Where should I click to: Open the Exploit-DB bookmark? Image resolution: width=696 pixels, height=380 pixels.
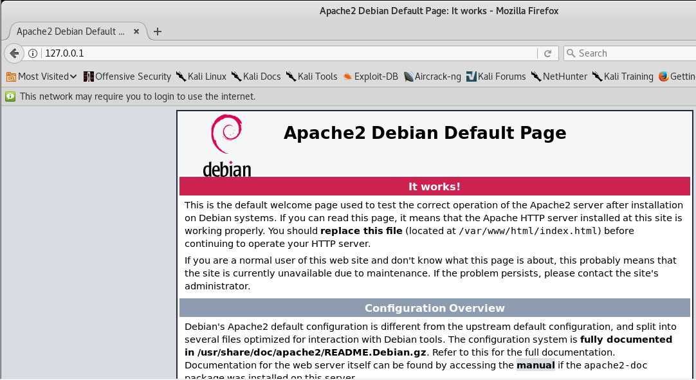[x=371, y=77]
